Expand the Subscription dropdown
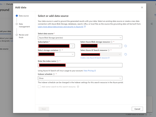This screenshot has width=156, height=117. click(x=56, y=46)
